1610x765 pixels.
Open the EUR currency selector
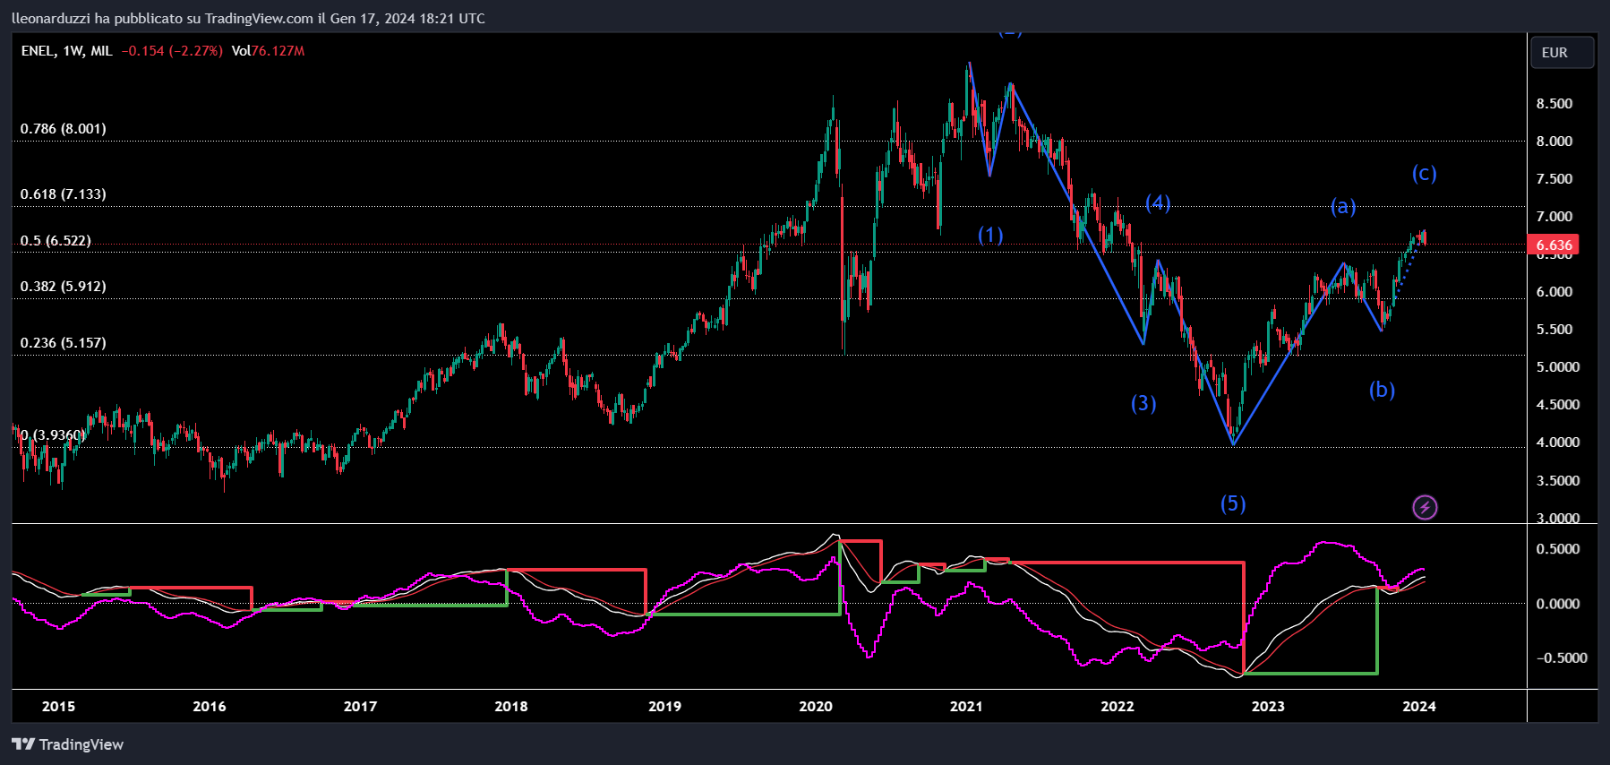coord(1562,53)
